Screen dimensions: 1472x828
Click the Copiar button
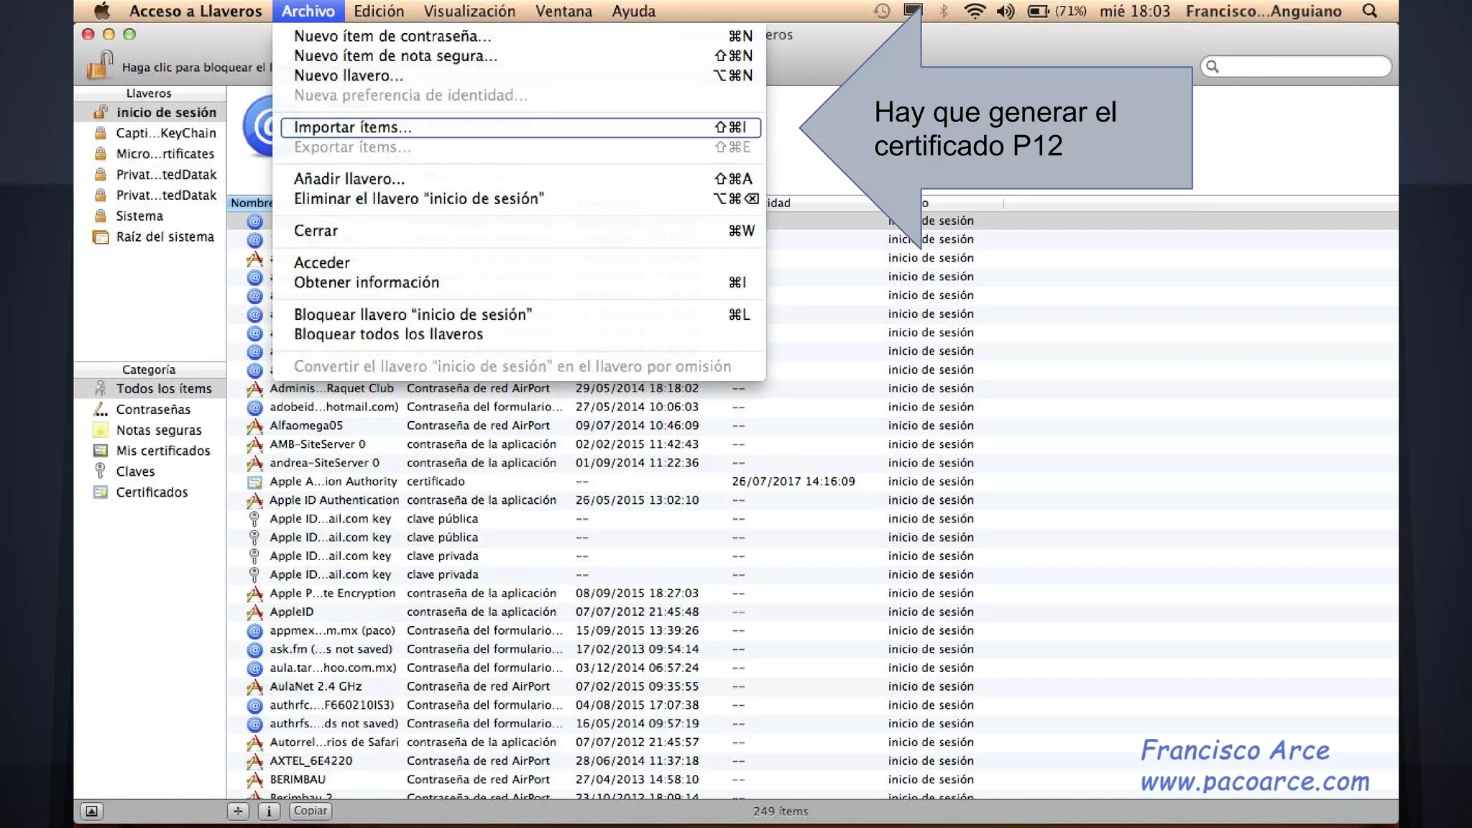[310, 811]
